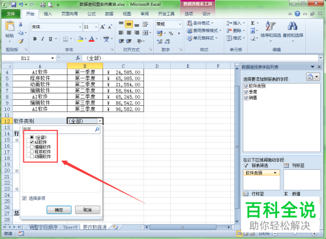326x239 pixels.
Task: Uncheck the AI软件 filter checkbox
Action: [32, 142]
